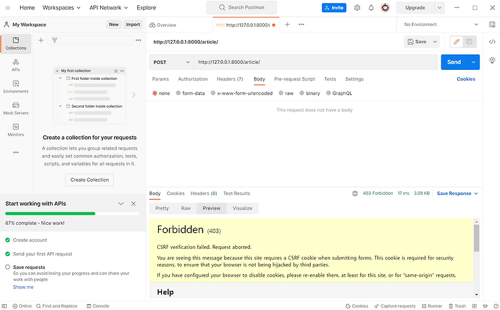This screenshot has height=310, width=500.
Task: Select the form-data body option
Action: coord(178,93)
